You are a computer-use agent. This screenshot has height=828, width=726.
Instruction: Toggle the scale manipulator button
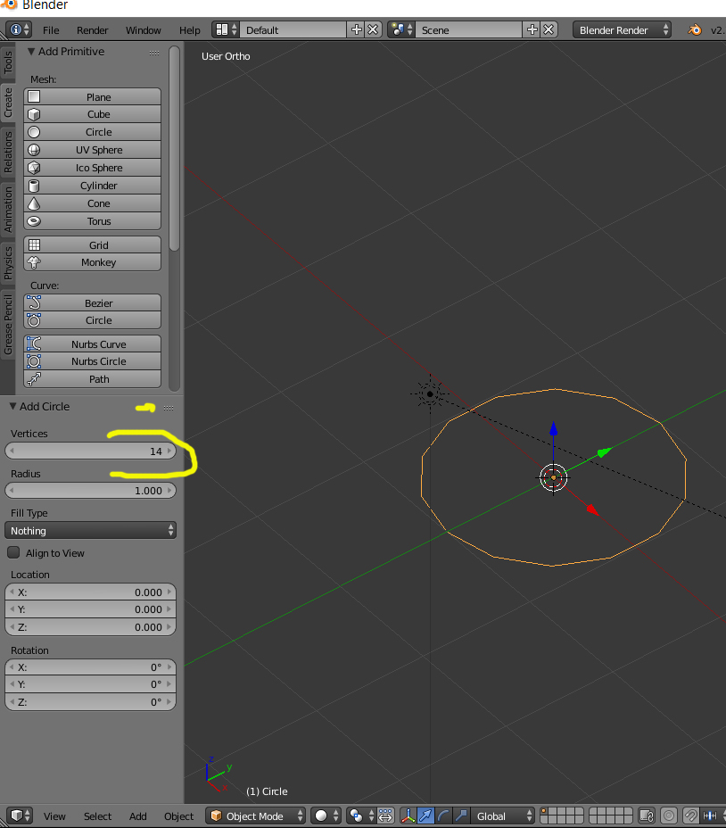[461, 816]
